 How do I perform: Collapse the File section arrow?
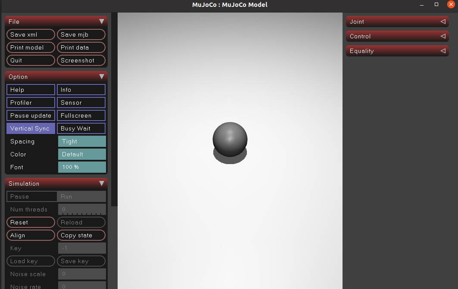pyautogui.click(x=102, y=21)
